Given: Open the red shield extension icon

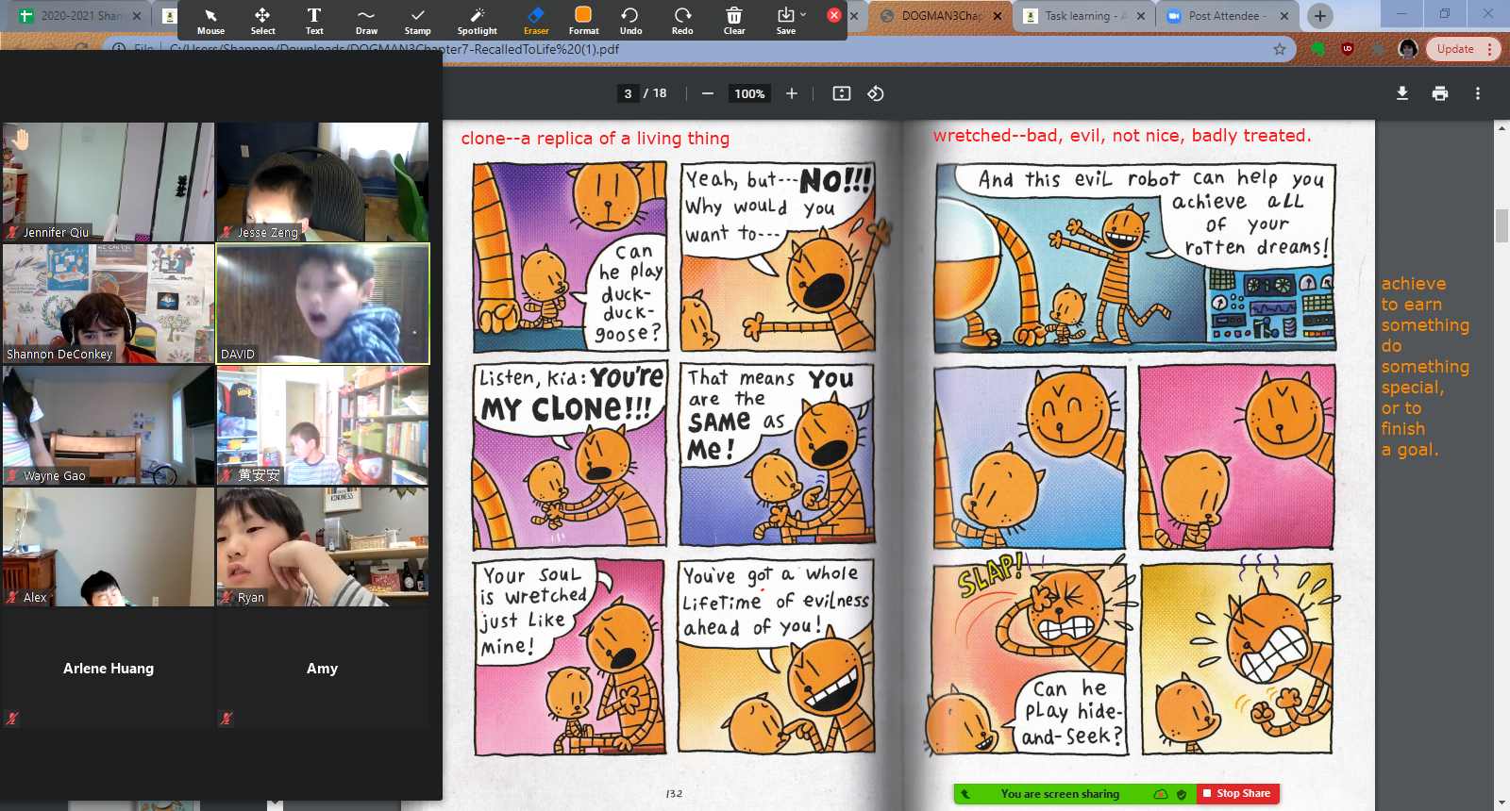Looking at the screenshot, I should pos(1348,49).
